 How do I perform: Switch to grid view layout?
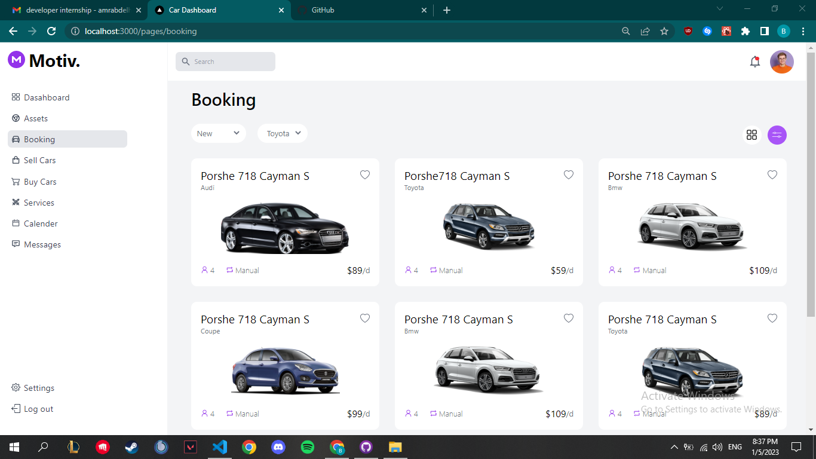tap(751, 135)
